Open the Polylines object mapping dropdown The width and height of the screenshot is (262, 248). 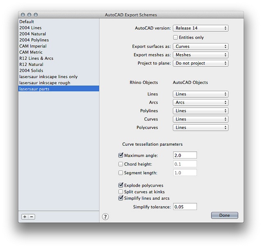pos(201,111)
